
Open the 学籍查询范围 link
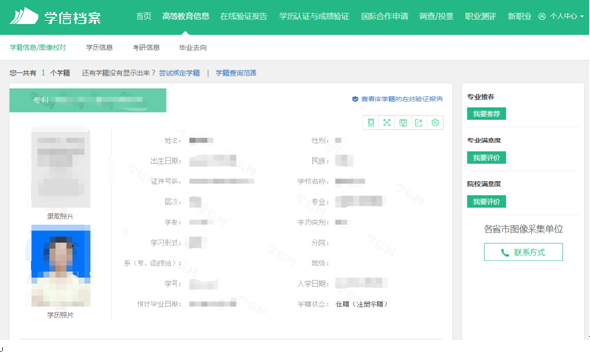tap(236, 73)
